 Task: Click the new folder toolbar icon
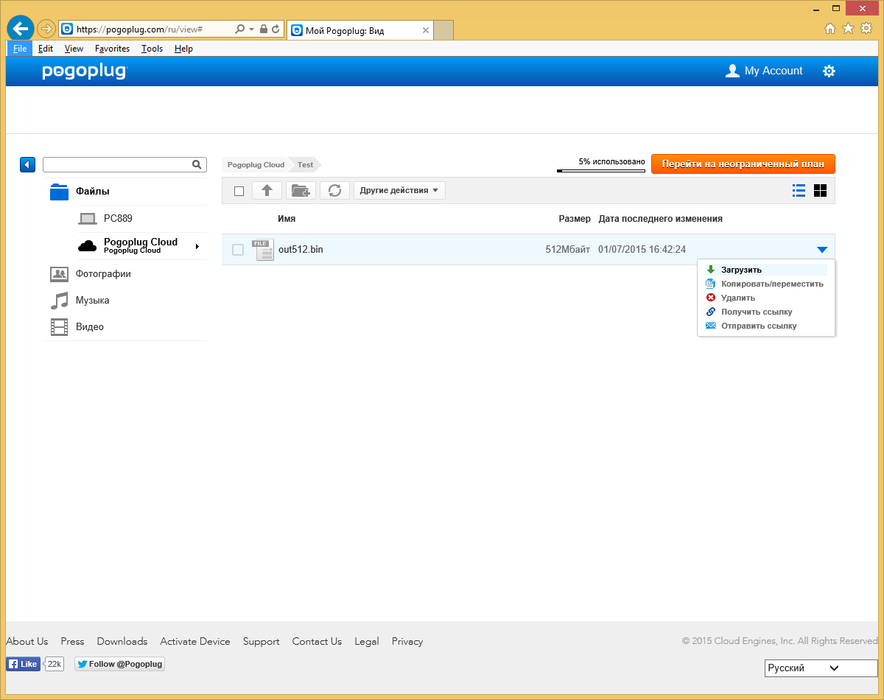[x=301, y=191]
